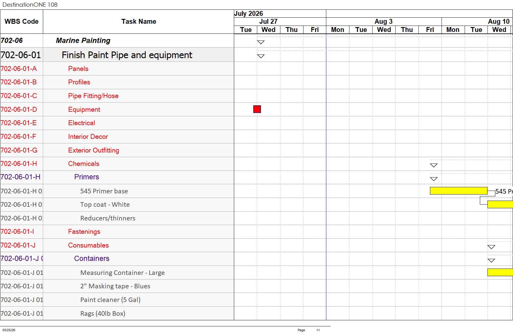Click the red Equipment milestone marker
This screenshot has height=334, width=513.
(x=257, y=109)
